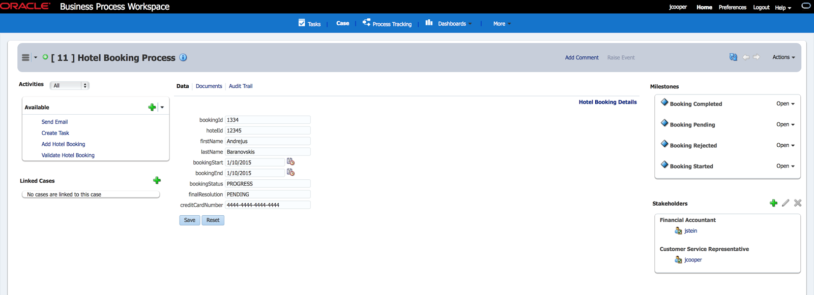
Task: Click the lastName field
Action: (x=268, y=152)
